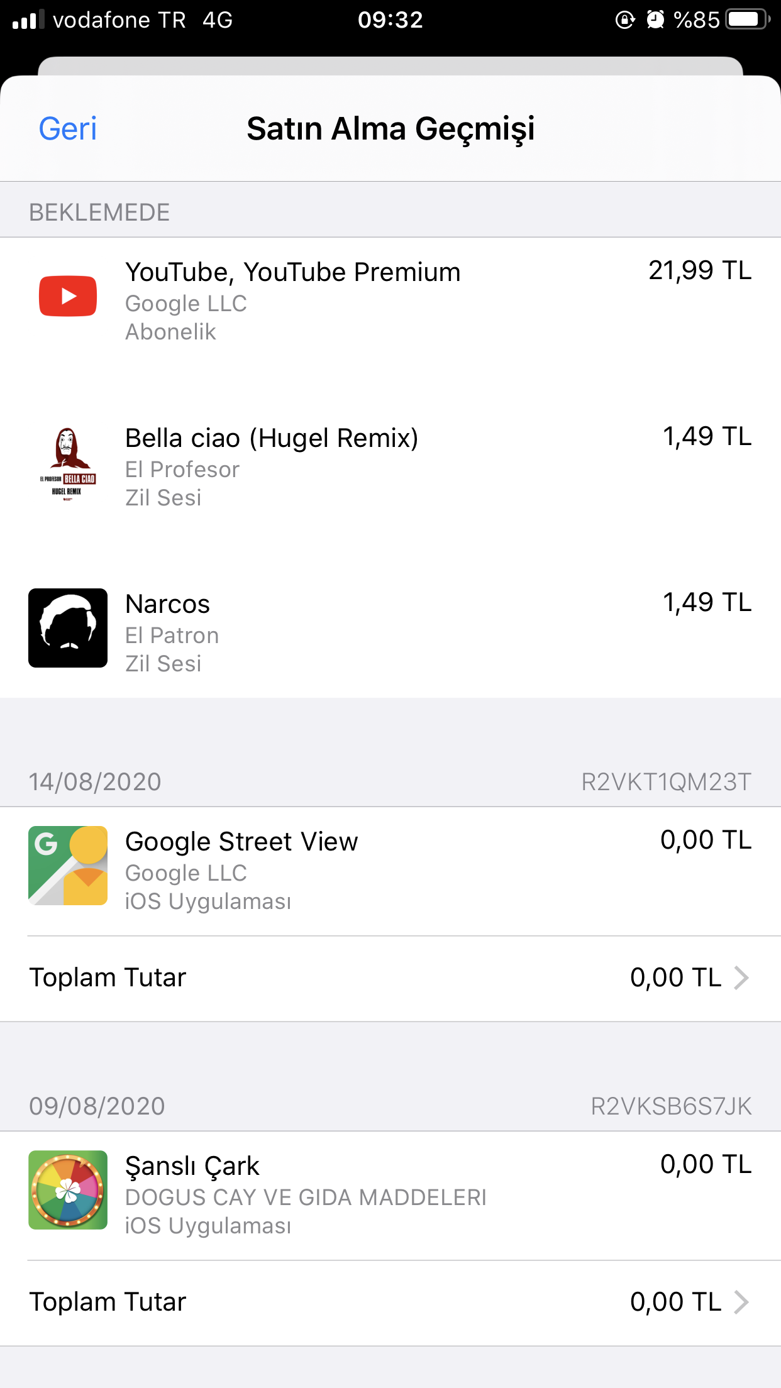The height and width of the screenshot is (1388, 781).
Task: Tap the Google Street View app icon
Action: point(68,866)
